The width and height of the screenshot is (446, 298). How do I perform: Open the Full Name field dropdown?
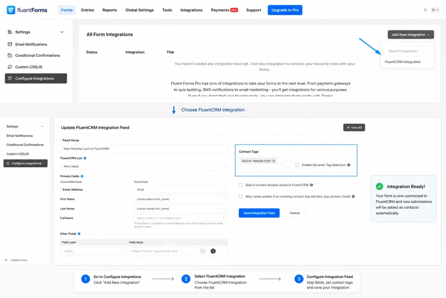181,218
